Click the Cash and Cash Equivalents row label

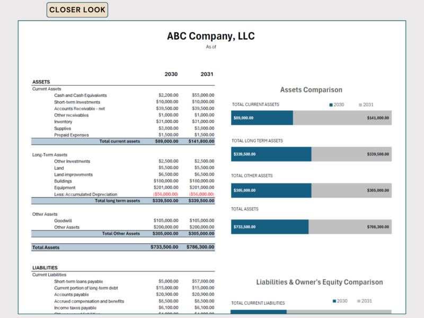(81, 95)
